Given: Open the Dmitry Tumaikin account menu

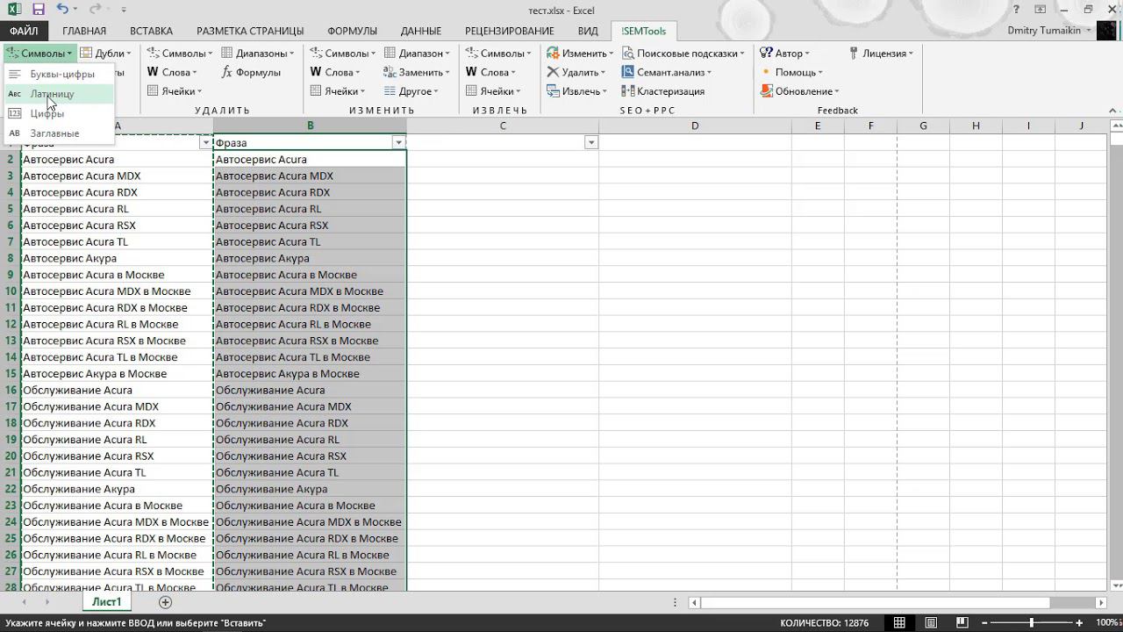Looking at the screenshot, I should tap(1048, 31).
